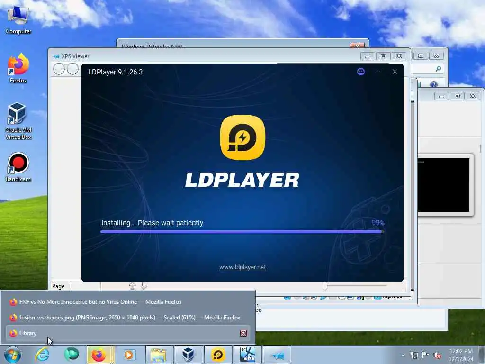The image size is (485, 364).
Task: Click the muted volume tray icon
Action: [x=437, y=355]
